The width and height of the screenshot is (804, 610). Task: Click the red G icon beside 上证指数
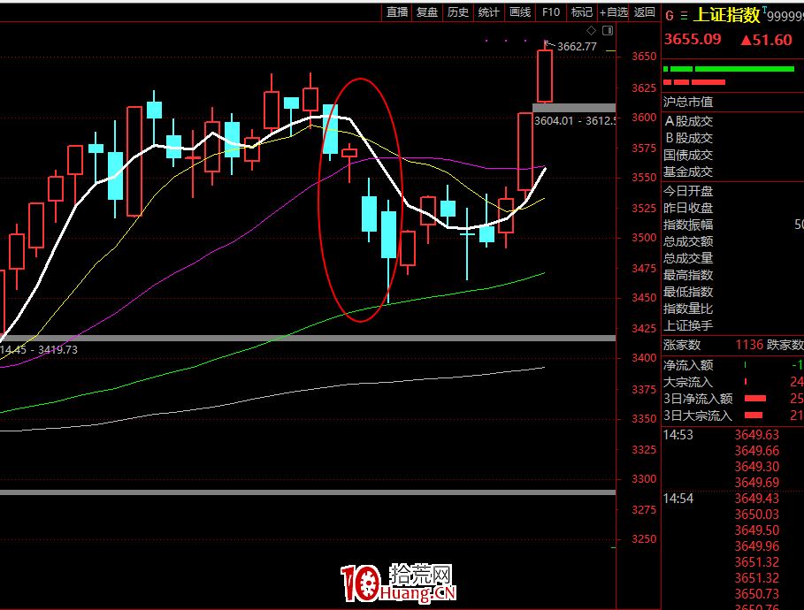[670, 16]
